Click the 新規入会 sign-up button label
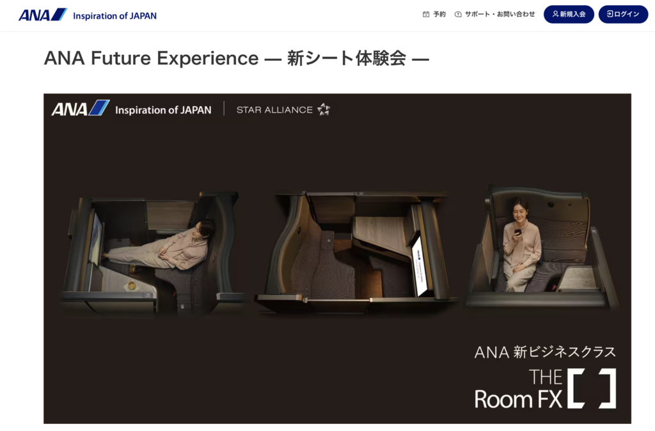655x431 pixels. pyautogui.click(x=572, y=14)
